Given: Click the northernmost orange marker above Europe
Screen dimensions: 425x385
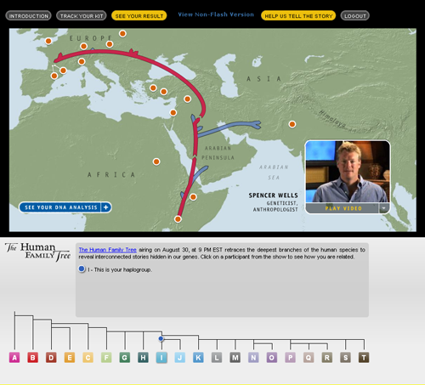Looking at the screenshot, I should click(122, 34).
